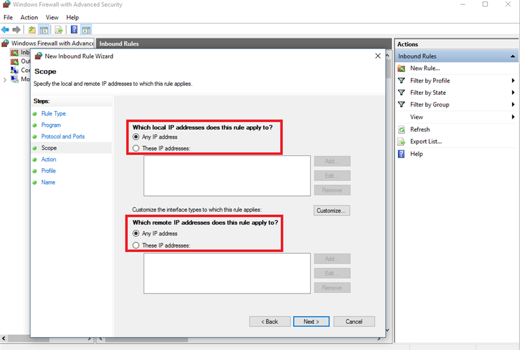Select 'These IP addresses' for local addresses
This screenshot has width=520, height=350.
[x=136, y=149]
